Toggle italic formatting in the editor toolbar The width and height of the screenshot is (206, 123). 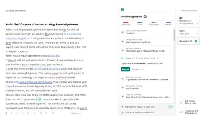pos(11,113)
